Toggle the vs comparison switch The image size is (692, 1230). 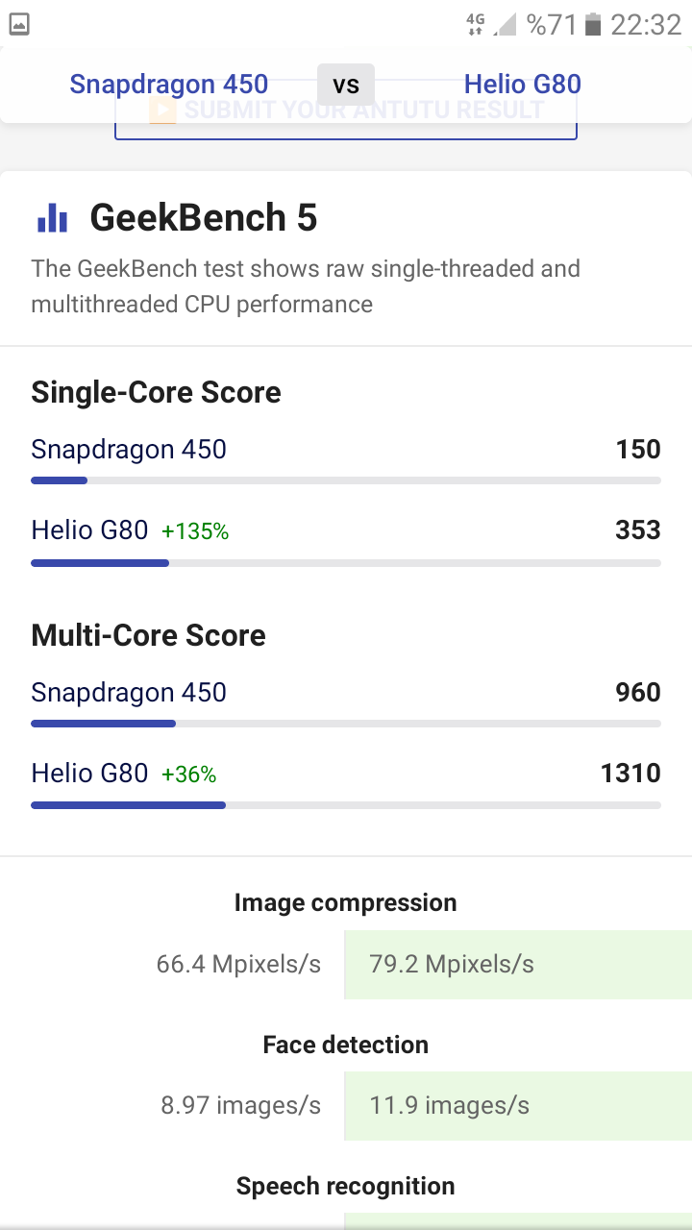click(344, 85)
